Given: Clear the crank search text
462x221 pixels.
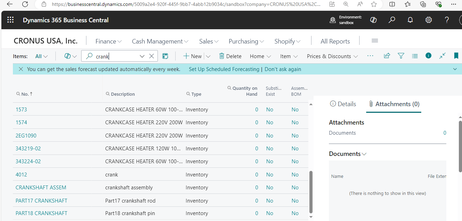Looking at the screenshot, I should tap(152, 56).
